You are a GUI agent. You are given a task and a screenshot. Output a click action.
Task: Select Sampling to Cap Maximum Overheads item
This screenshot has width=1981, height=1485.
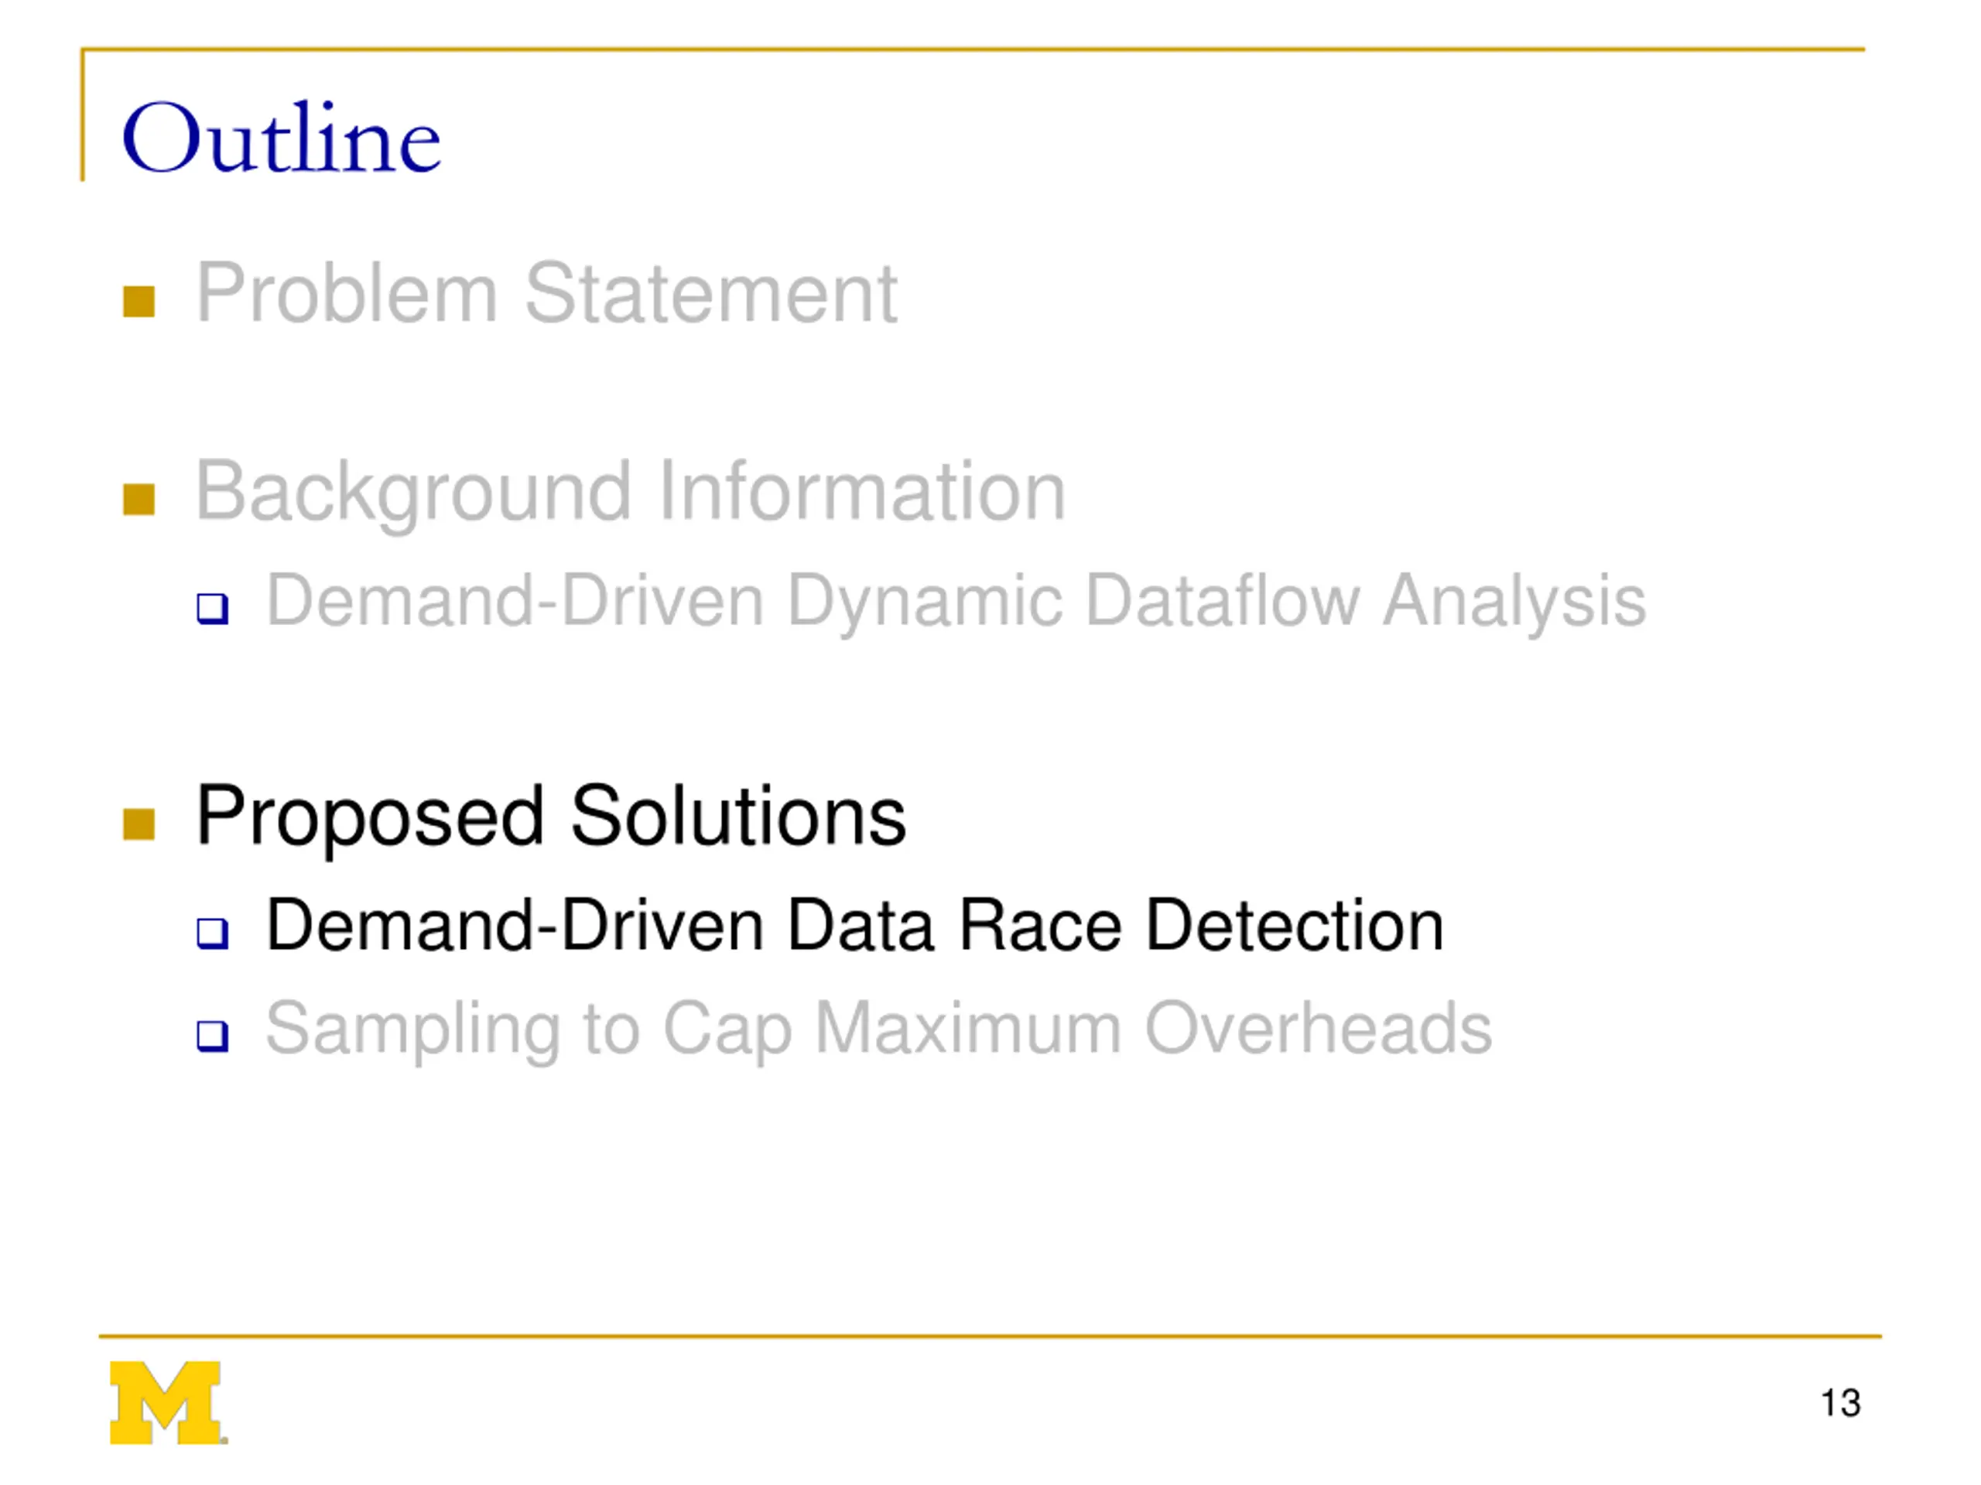[878, 1029]
